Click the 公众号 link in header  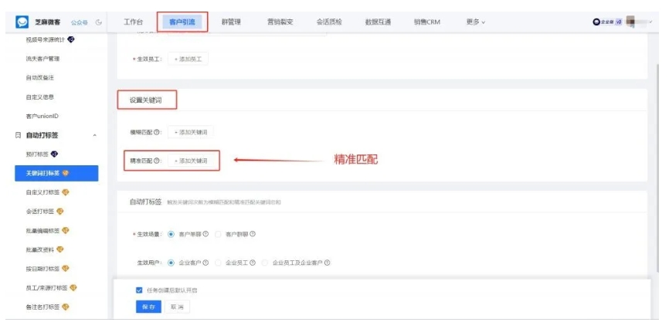80,22
